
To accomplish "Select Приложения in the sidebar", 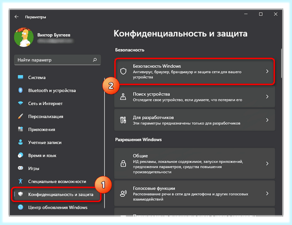I will [x=41, y=129].
